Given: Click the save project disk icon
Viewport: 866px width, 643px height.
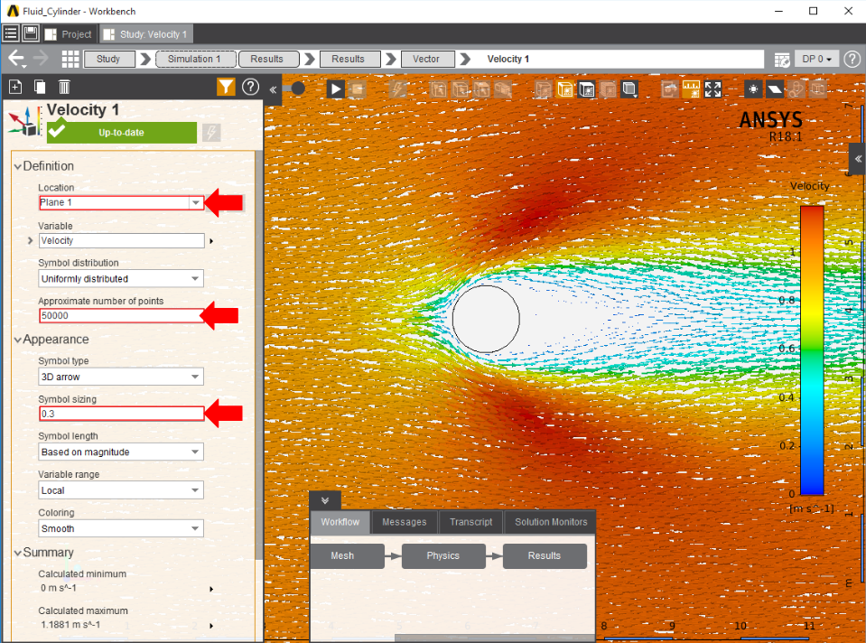Looking at the screenshot, I should [31, 33].
